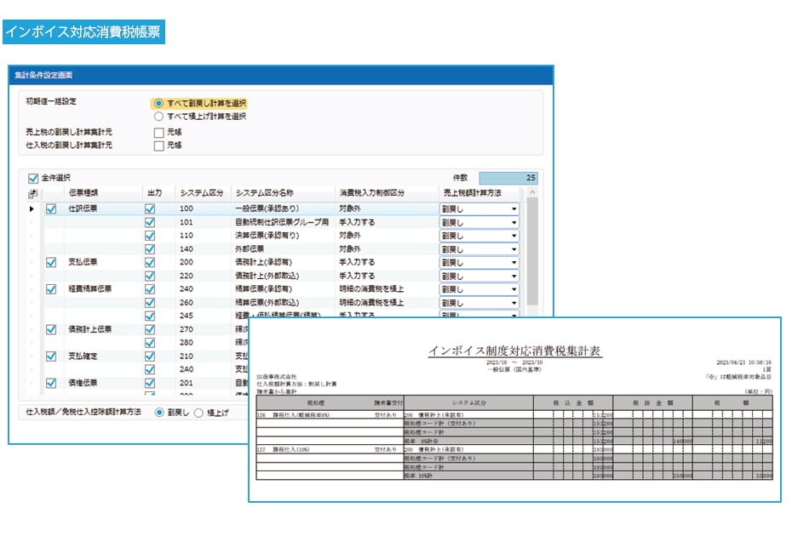Click 手入力する in row 101
This screenshot has width=792, height=536.
pyautogui.click(x=357, y=223)
